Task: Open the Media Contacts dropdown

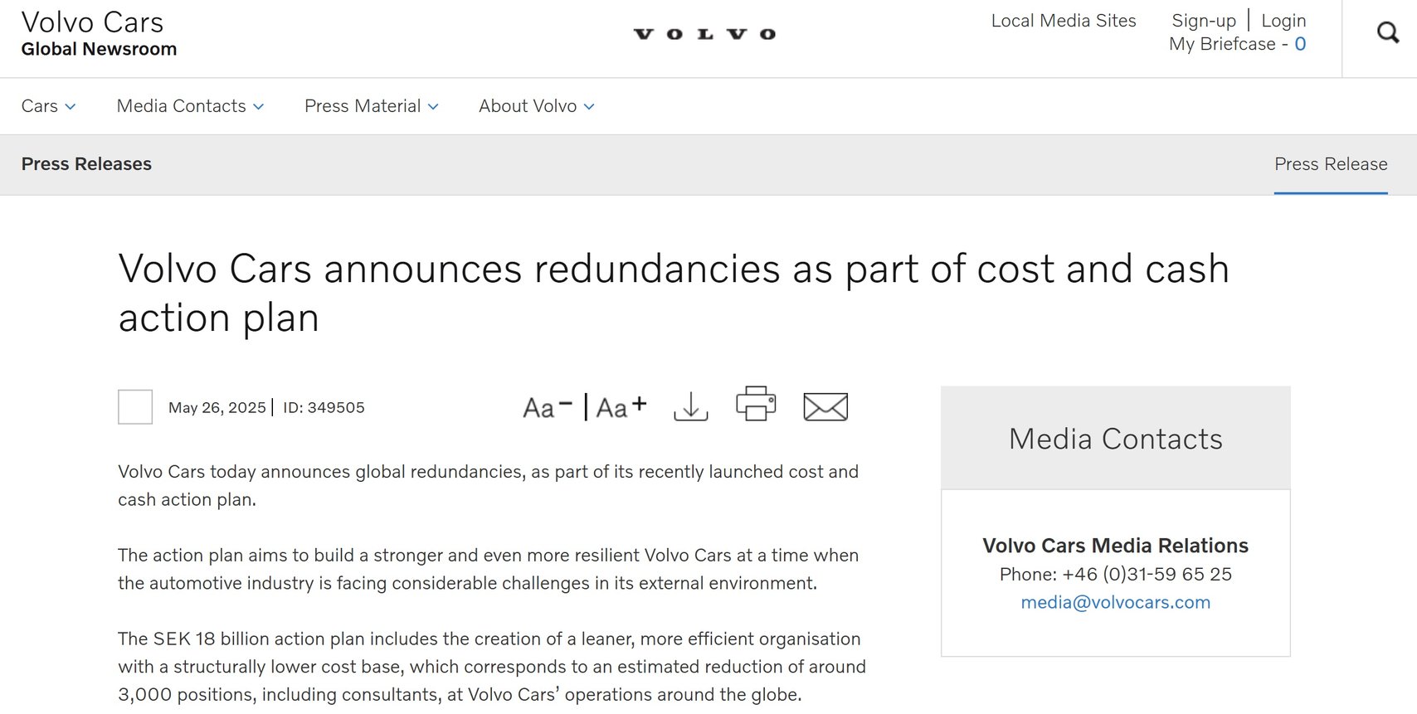Action: click(x=190, y=106)
